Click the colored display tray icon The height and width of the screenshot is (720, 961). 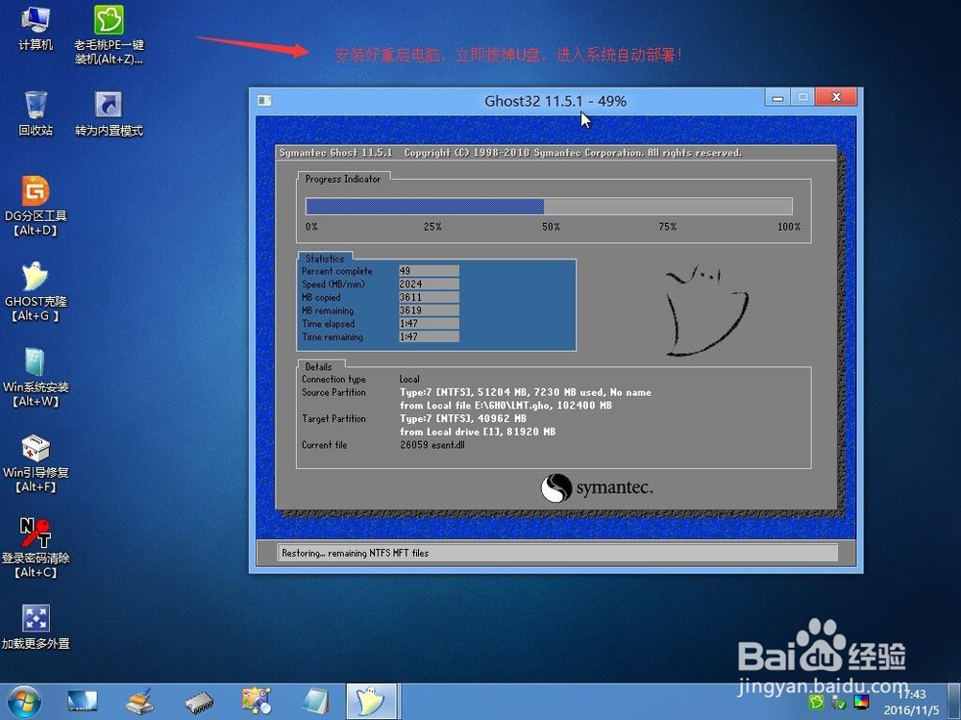pyautogui.click(x=861, y=702)
